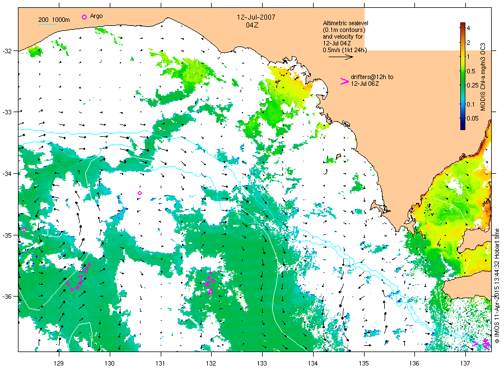Image resolution: width=504 pixels, height=370 pixels.
Task: Click the Argo legend circle marker
Action: [x=84, y=17]
